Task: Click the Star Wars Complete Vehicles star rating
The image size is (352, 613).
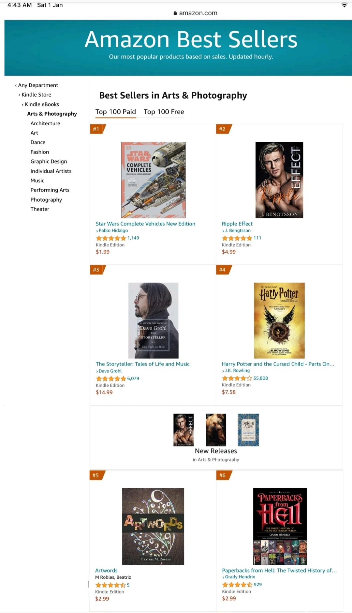Action: tap(111, 238)
